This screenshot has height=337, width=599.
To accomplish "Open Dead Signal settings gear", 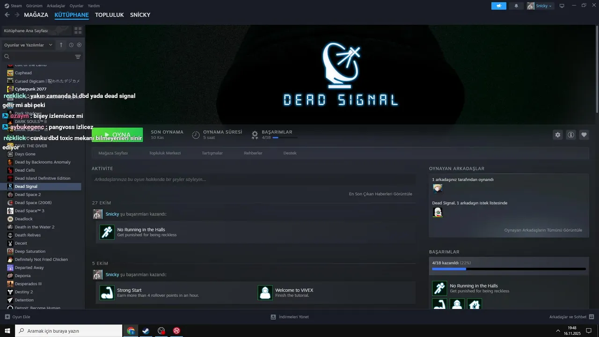I will pos(558,135).
